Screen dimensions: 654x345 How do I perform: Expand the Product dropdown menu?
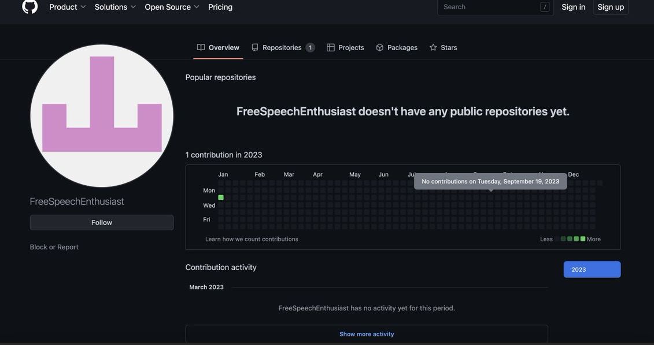click(68, 7)
